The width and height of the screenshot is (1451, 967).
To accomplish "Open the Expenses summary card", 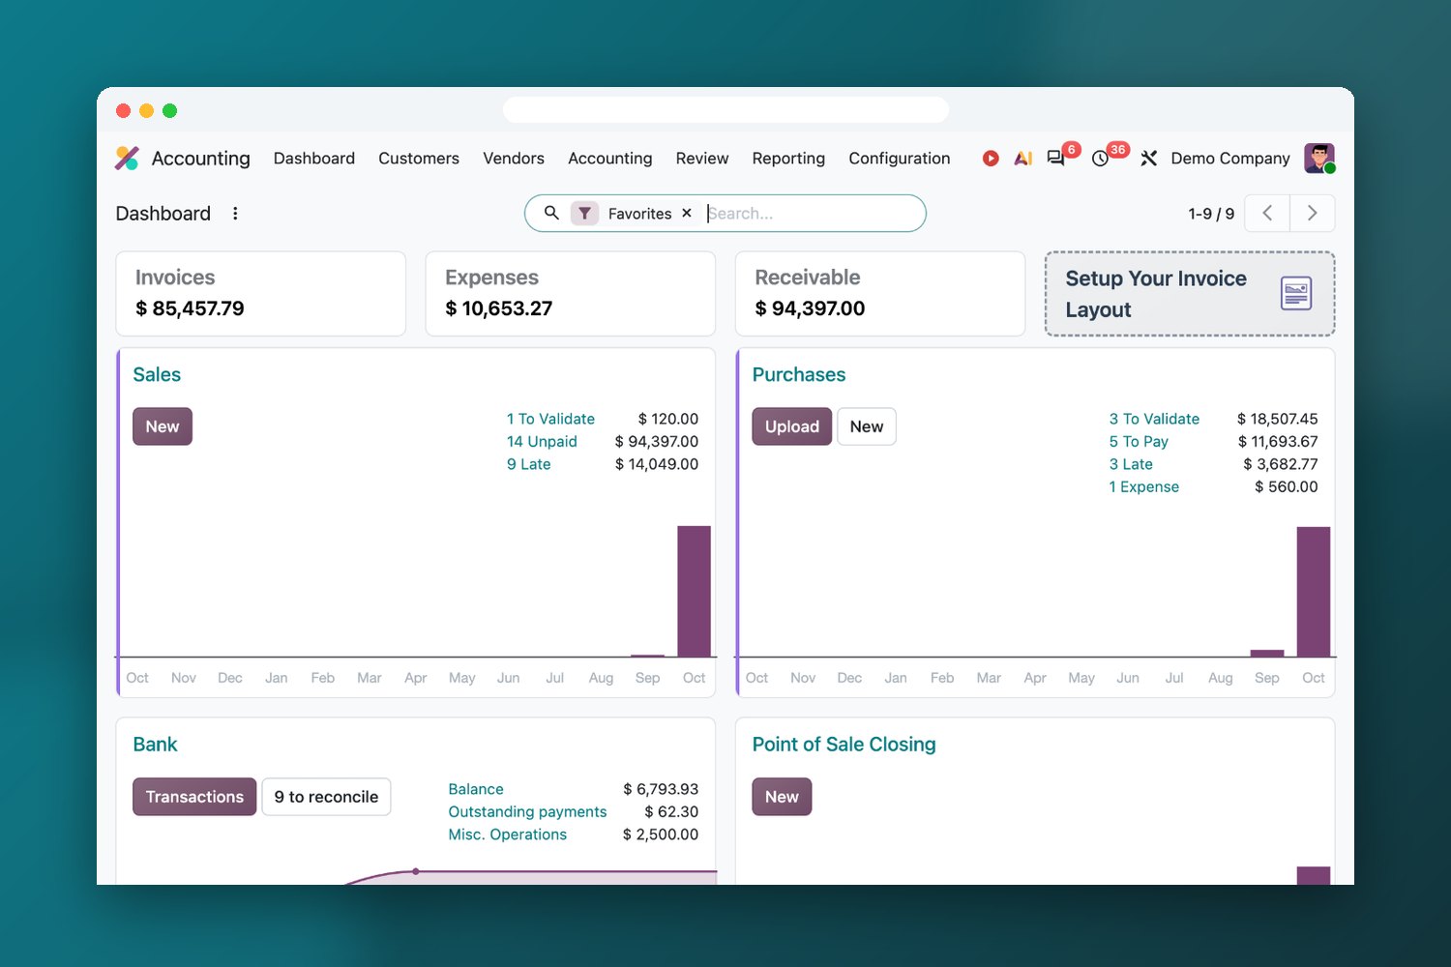I will click(x=571, y=294).
